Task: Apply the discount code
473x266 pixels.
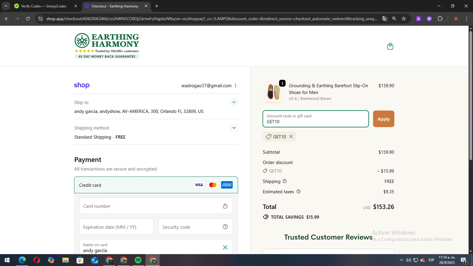Action: coord(383,119)
